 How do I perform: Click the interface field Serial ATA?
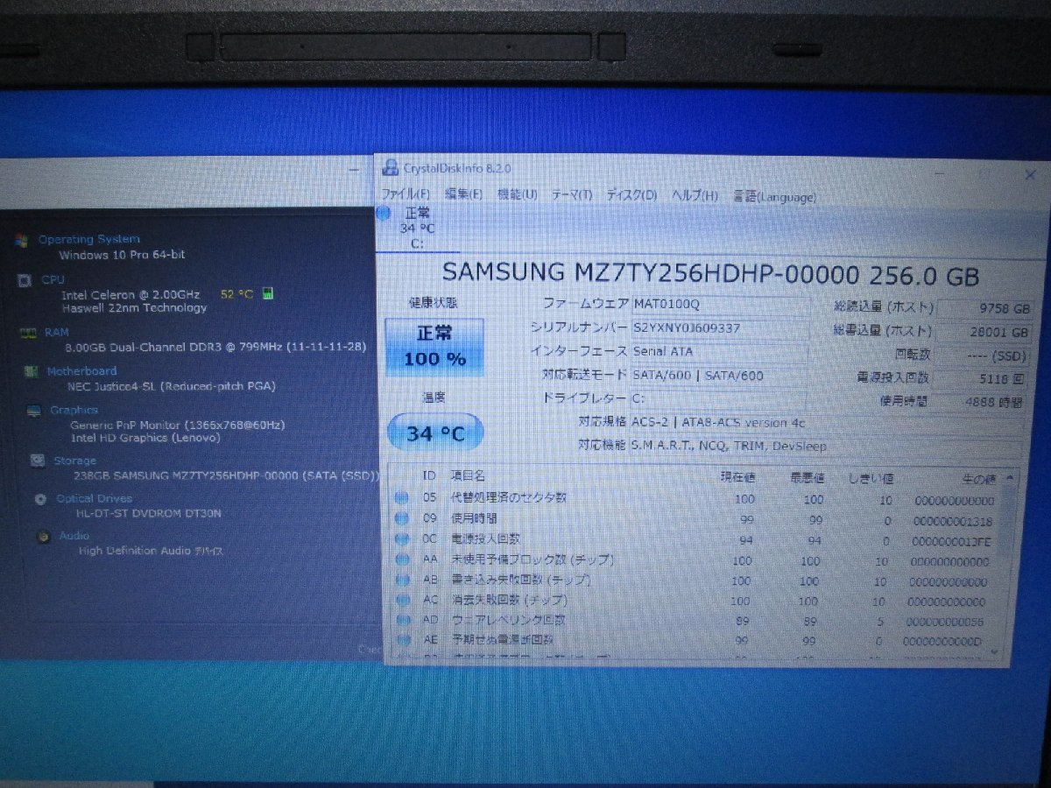[718, 352]
